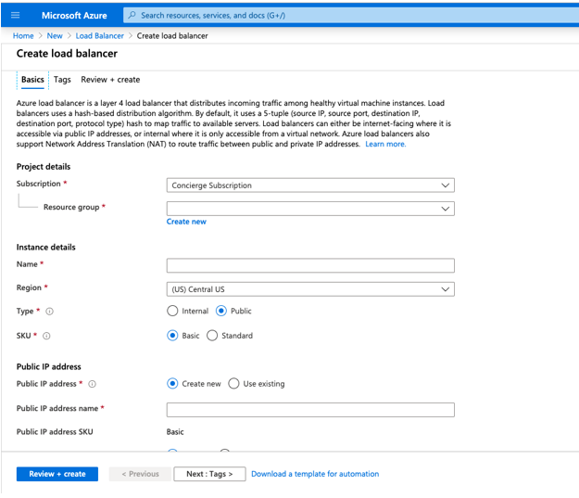Click the blue Review + create button
Screen dimensions: 579x498
(57, 474)
